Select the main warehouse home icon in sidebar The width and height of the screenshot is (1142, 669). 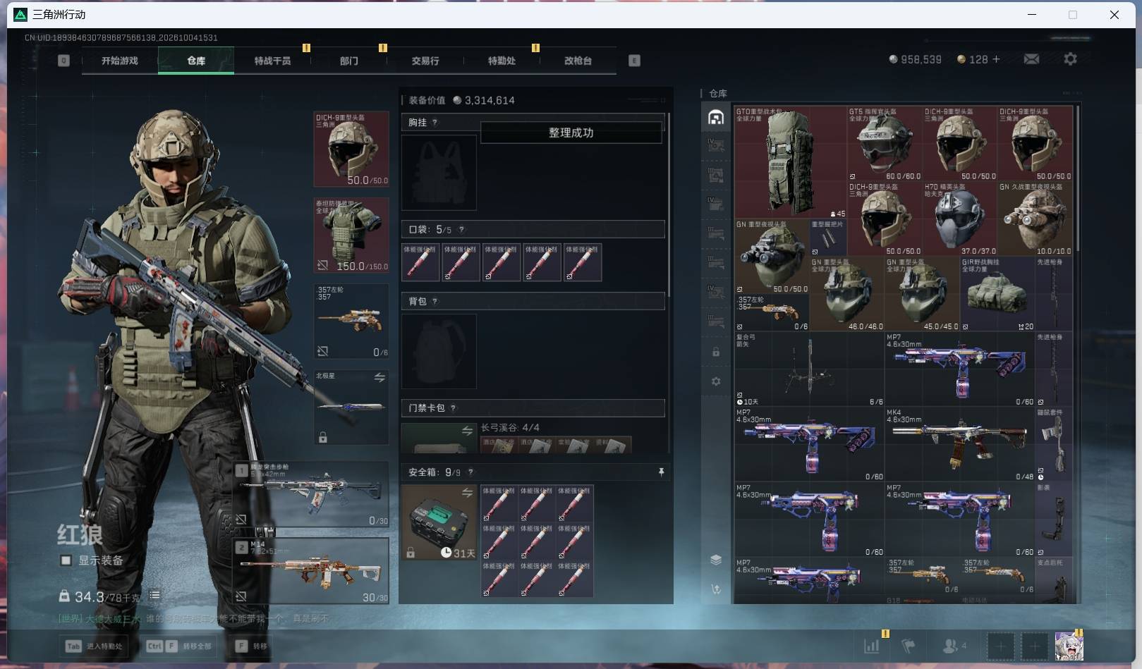coord(716,117)
